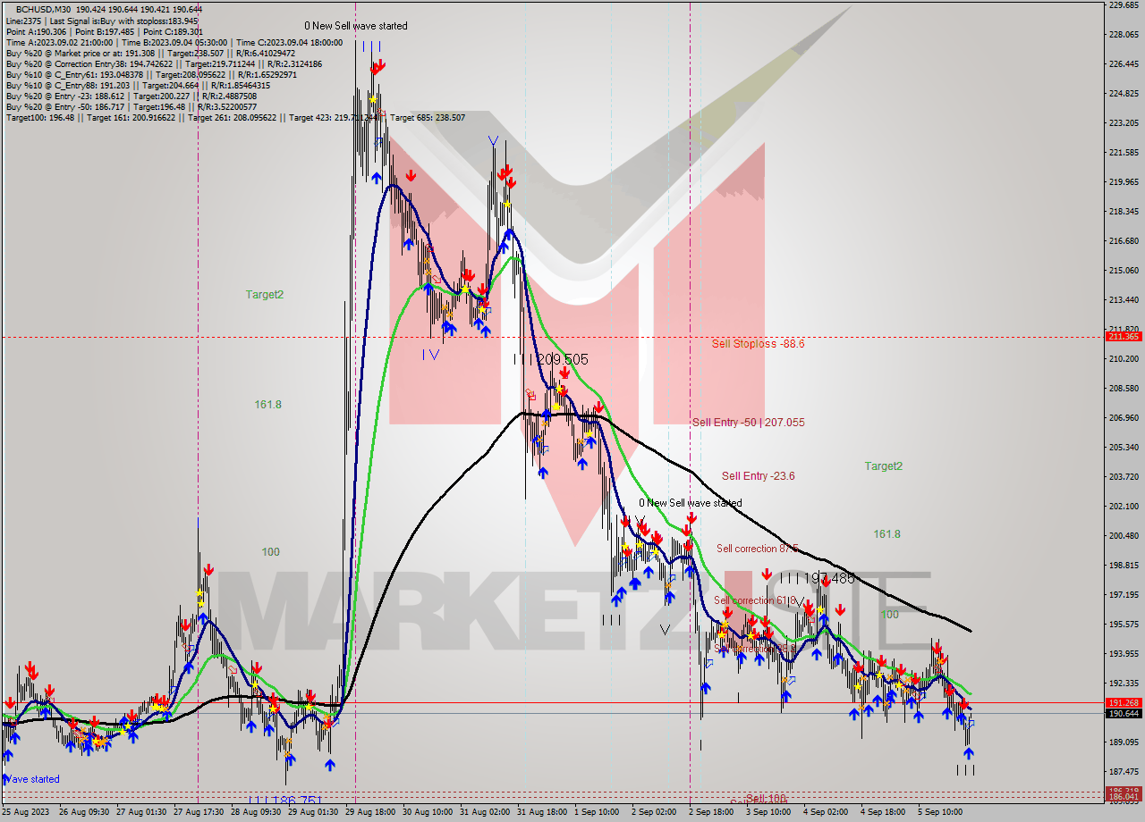
Task: Click the 208.580 price axis label
Action: pos(1124,389)
